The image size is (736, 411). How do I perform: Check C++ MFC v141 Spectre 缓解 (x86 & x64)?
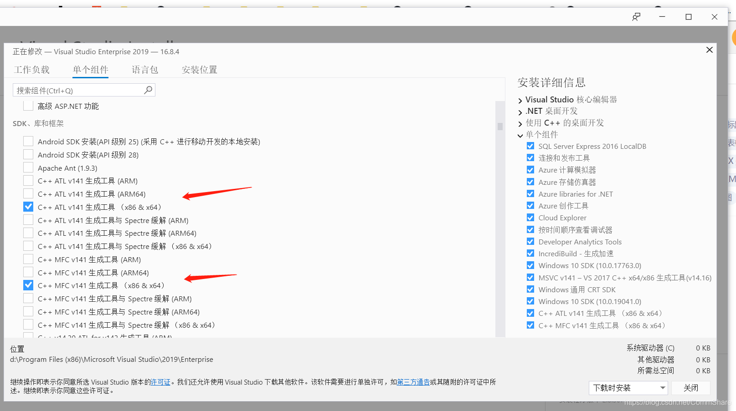28,325
